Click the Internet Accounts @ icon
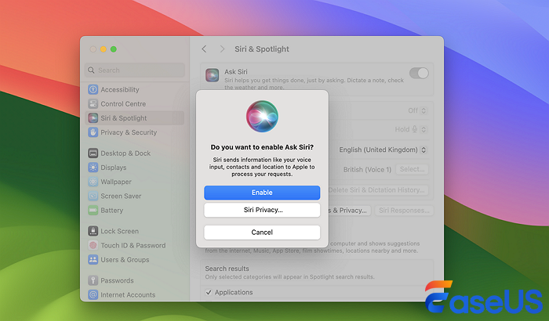This screenshot has height=321, width=549. (93, 295)
